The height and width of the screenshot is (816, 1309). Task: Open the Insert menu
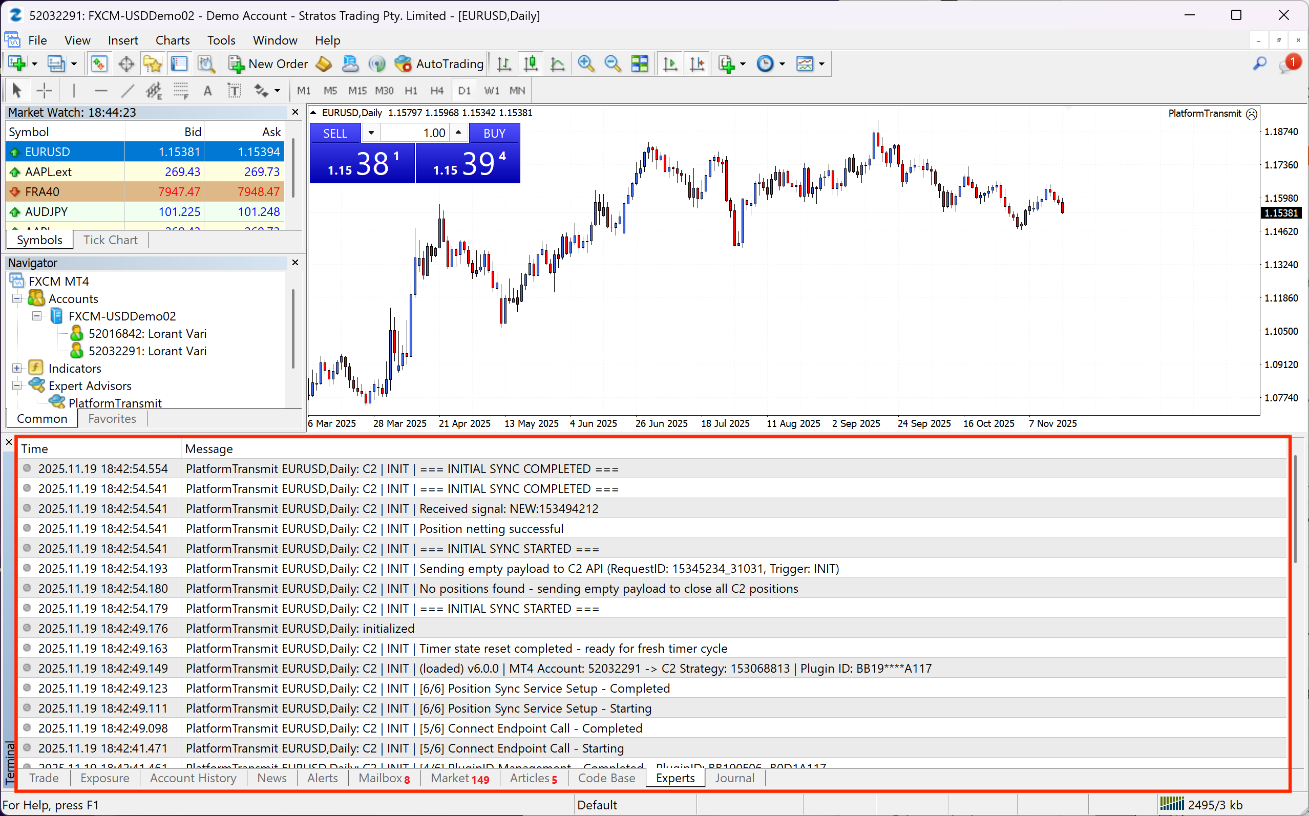click(122, 40)
